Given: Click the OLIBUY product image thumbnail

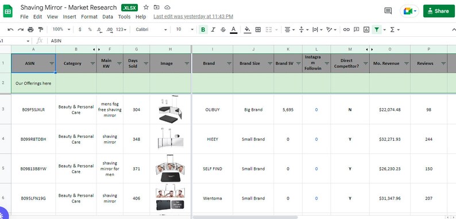Looking at the screenshot, I should pos(170,109).
